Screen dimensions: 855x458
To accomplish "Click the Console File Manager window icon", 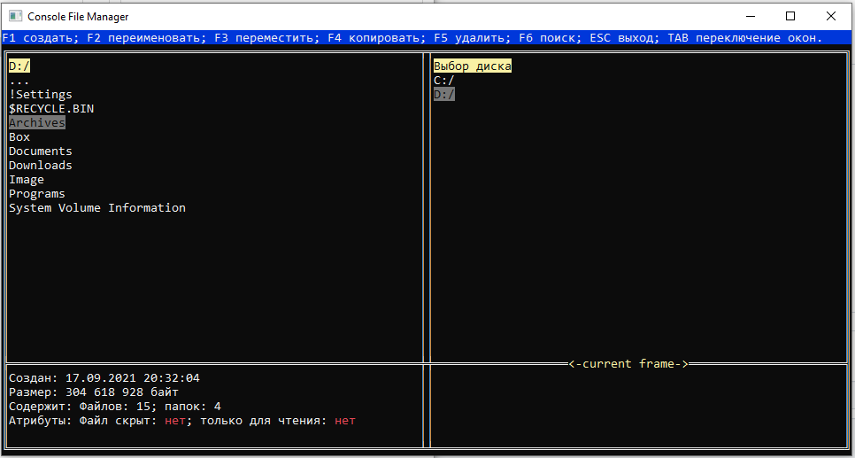I will [15, 16].
